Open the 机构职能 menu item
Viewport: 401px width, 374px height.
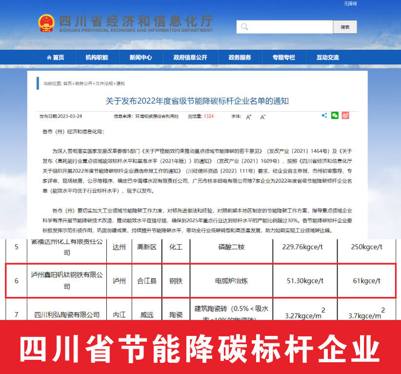[x=97, y=57]
